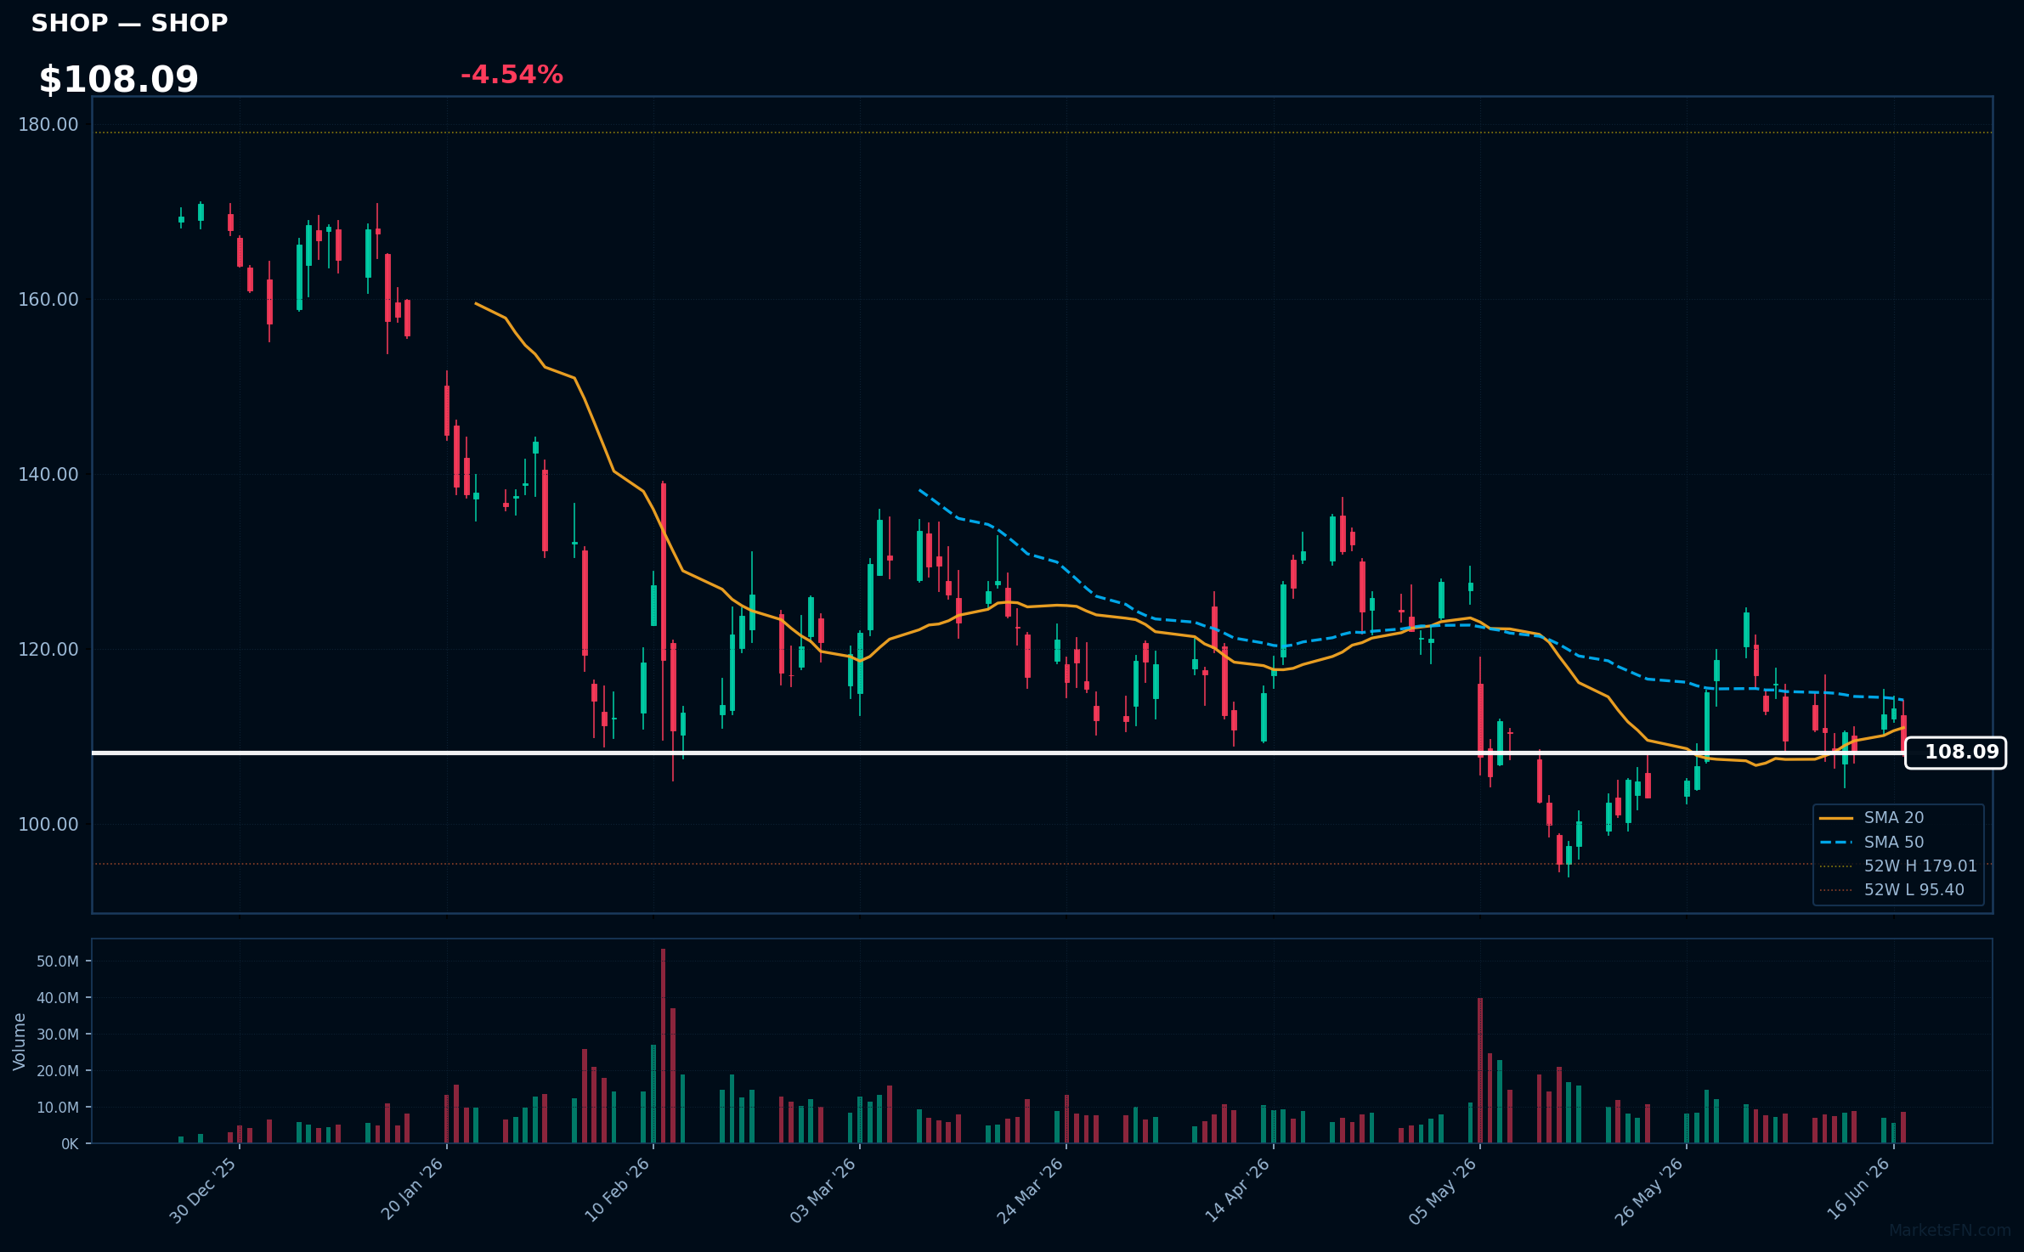Click the 05 May '26 date label
This screenshot has height=1252, width=2024.
(x=1444, y=1191)
